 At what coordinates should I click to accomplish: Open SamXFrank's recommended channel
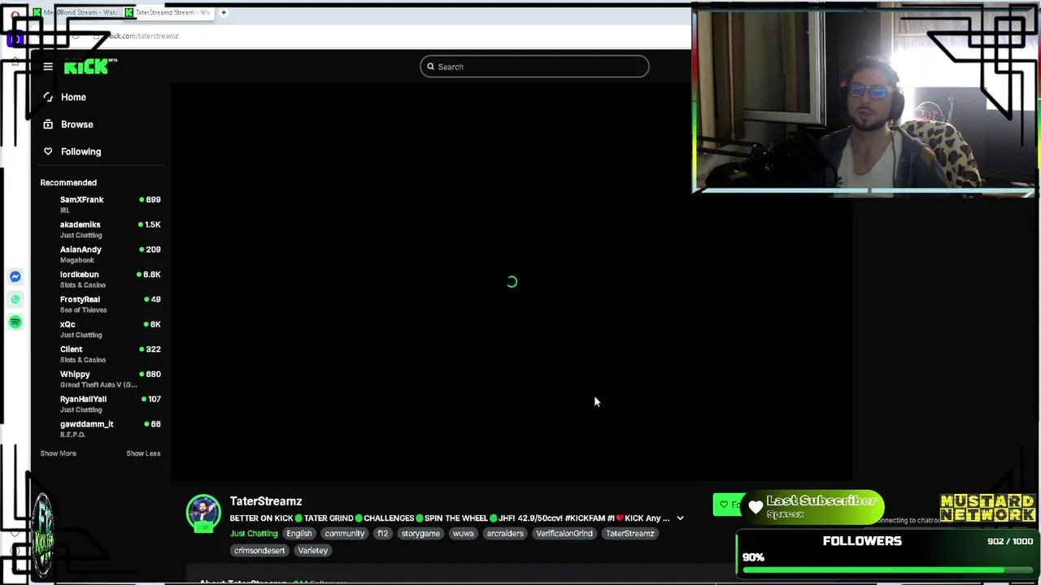[102, 204]
